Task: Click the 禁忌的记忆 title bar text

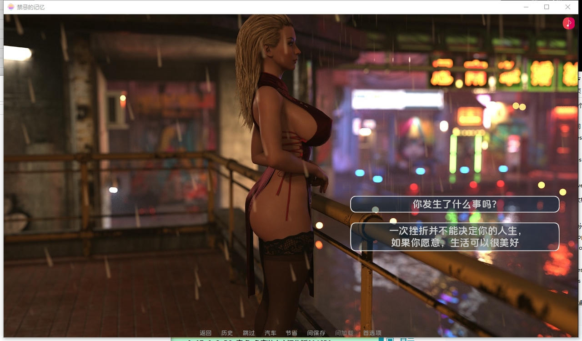Action: click(x=31, y=7)
